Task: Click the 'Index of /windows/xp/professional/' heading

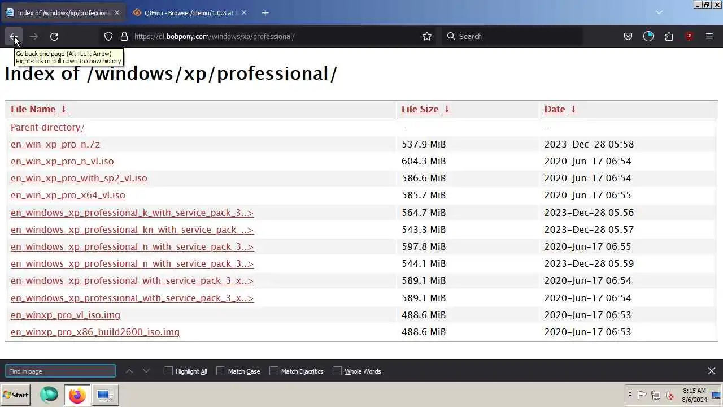Action: (171, 73)
